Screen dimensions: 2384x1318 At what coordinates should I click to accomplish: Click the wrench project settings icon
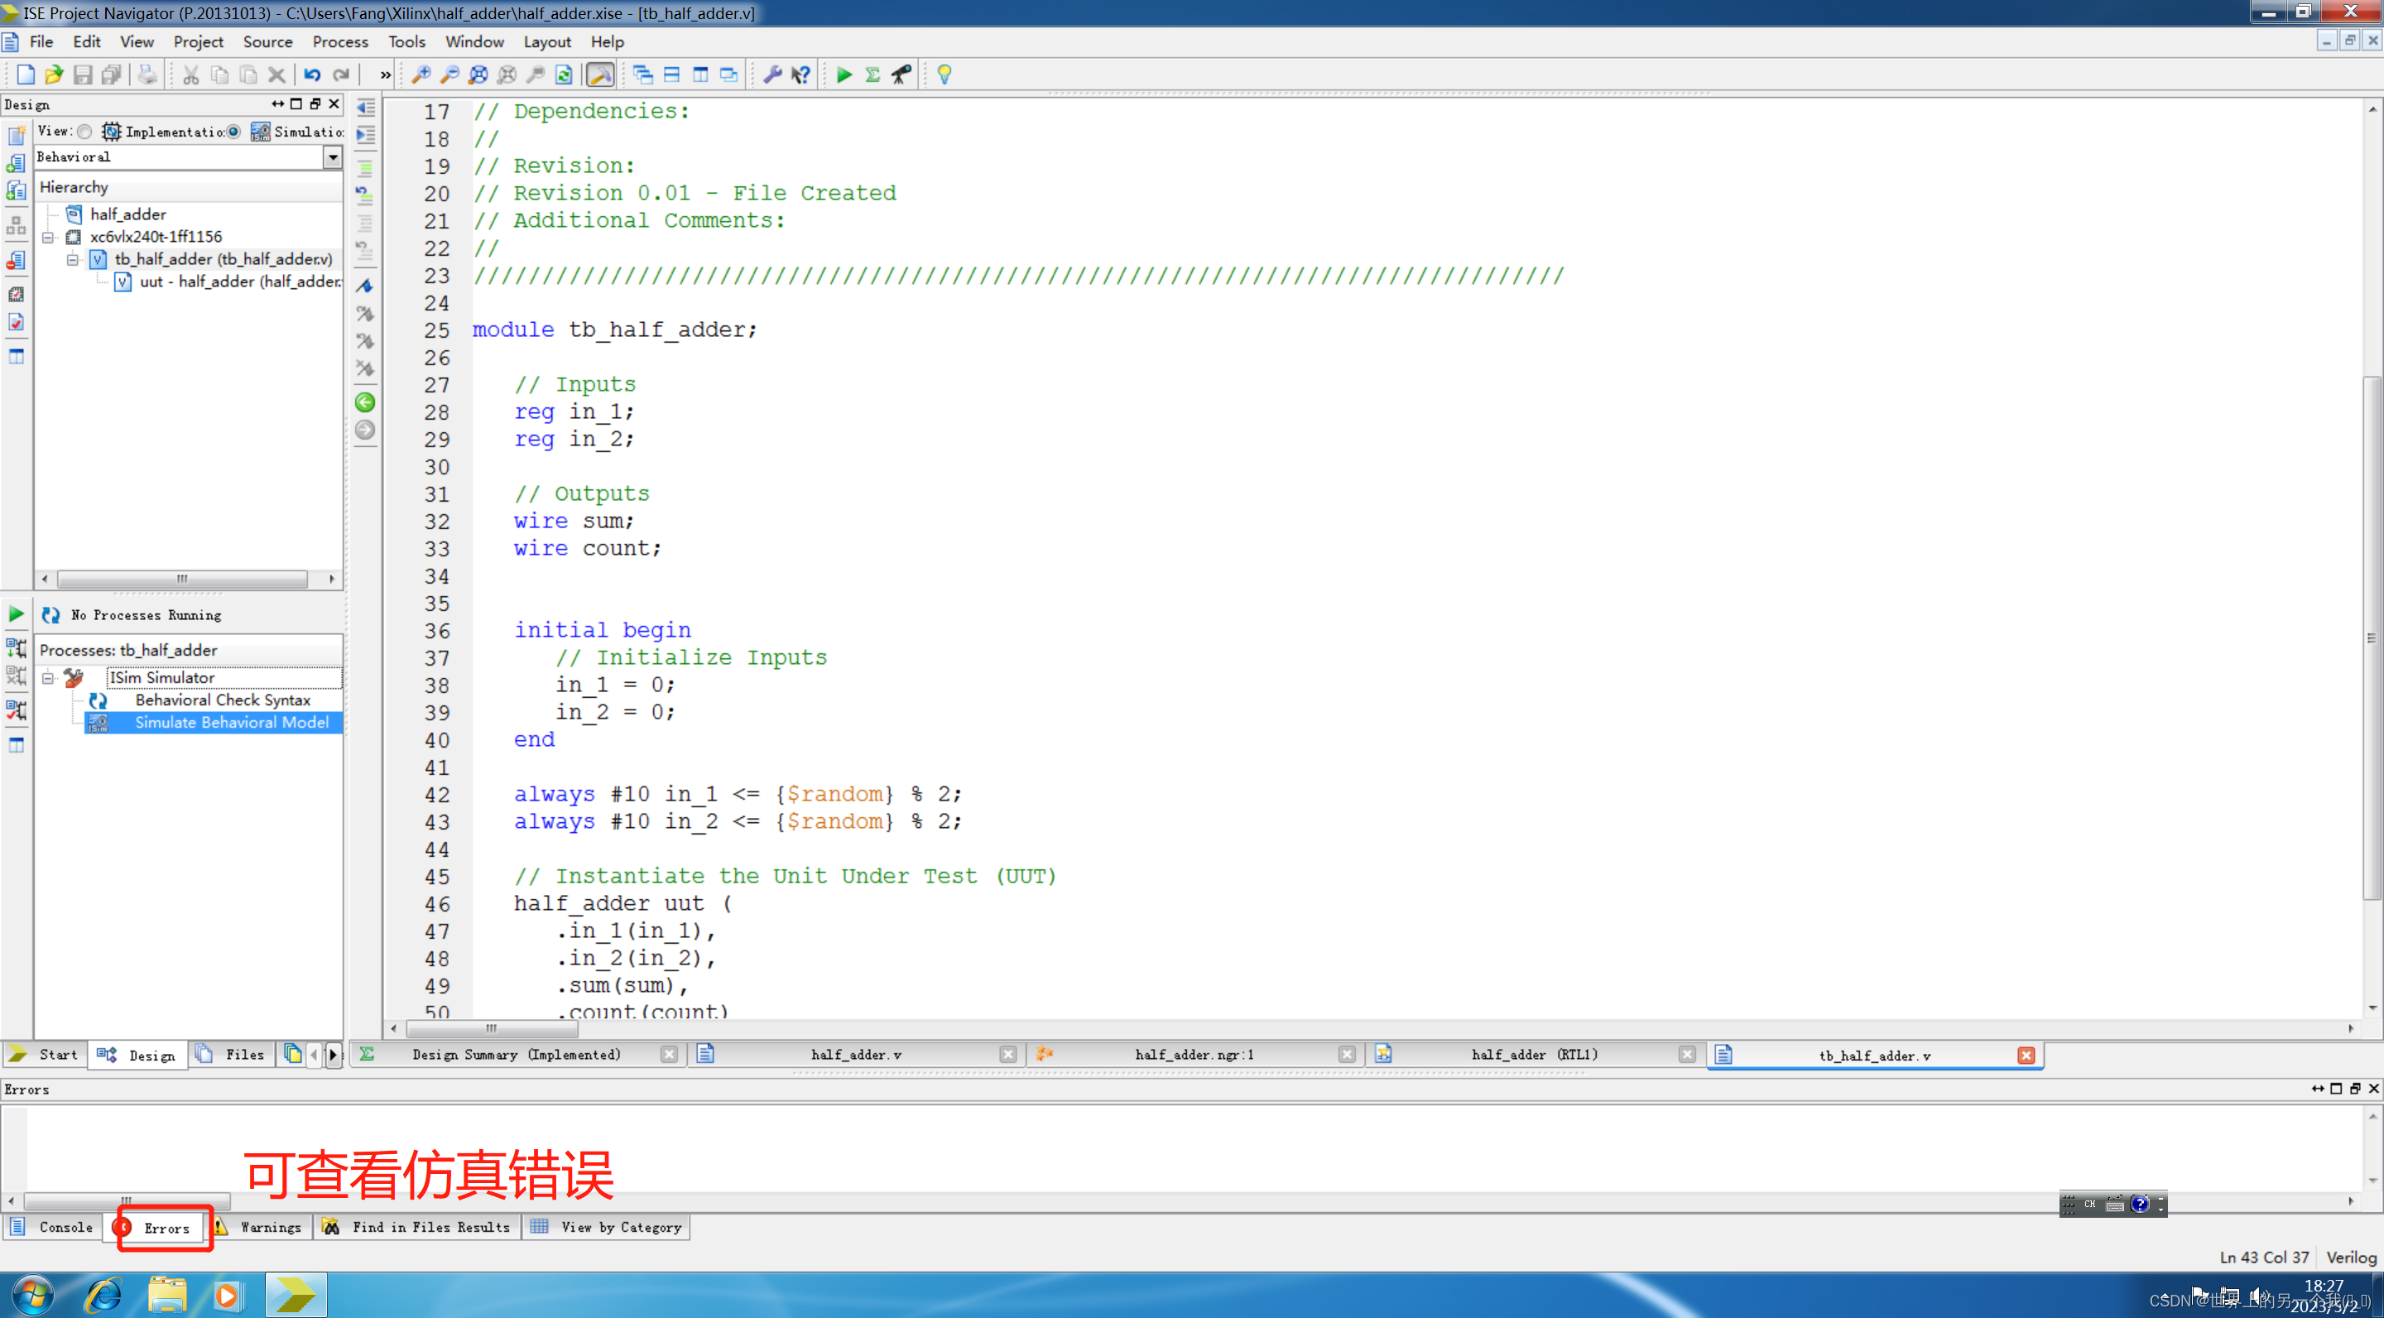(771, 75)
